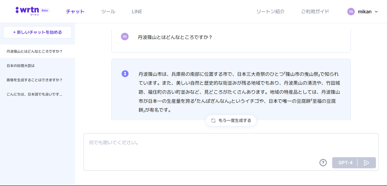Image resolution: width=387 pixels, height=186 pixels.
Task: Select the GPT-4 model button
Action: [x=345, y=163]
